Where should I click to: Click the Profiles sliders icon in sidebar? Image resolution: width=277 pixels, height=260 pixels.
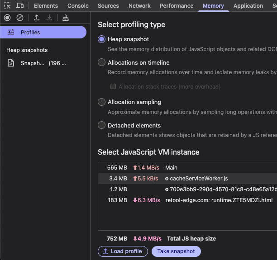[11, 33]
